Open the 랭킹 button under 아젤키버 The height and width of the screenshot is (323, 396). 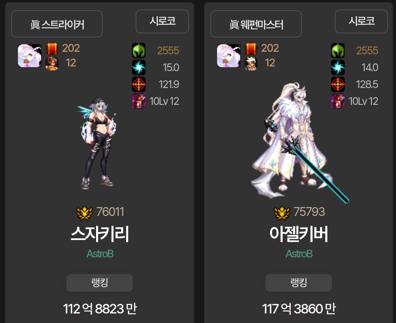298,283
